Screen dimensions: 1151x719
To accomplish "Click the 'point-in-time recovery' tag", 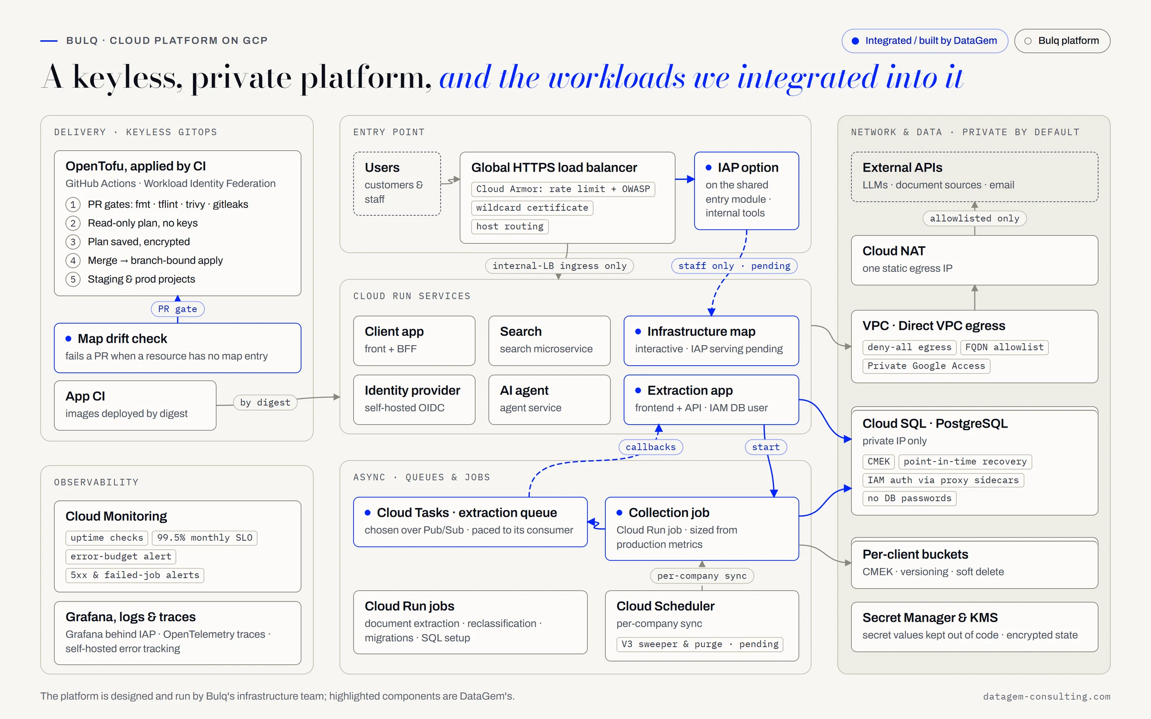I will (x=965, y=462).
